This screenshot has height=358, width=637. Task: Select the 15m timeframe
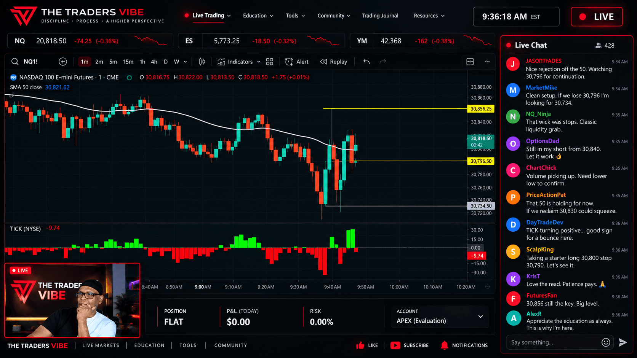[x=128, y=62]
